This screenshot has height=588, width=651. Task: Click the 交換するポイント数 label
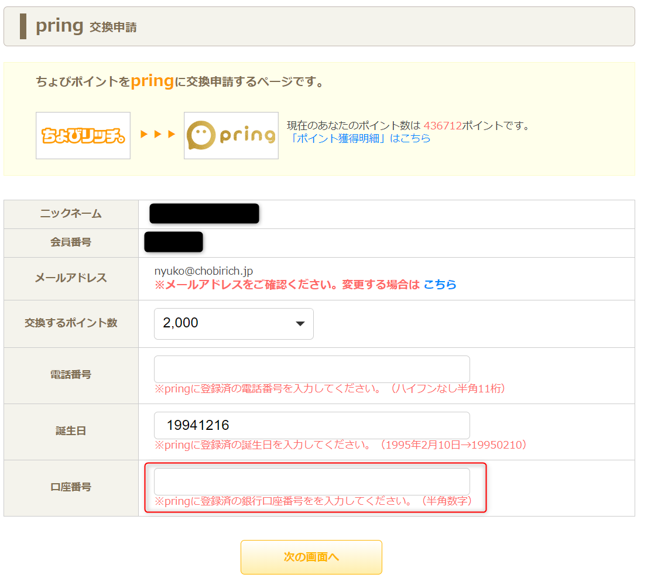pyautogui.click(x=71, y=323)
